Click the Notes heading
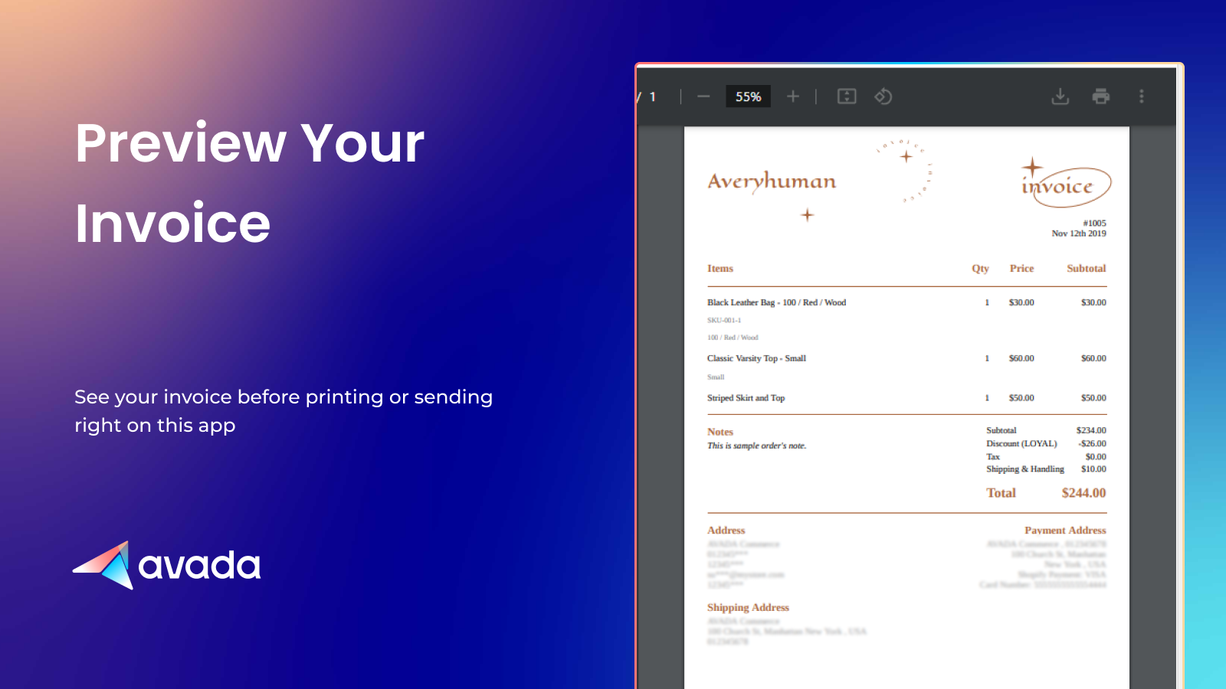 [720, 432]
